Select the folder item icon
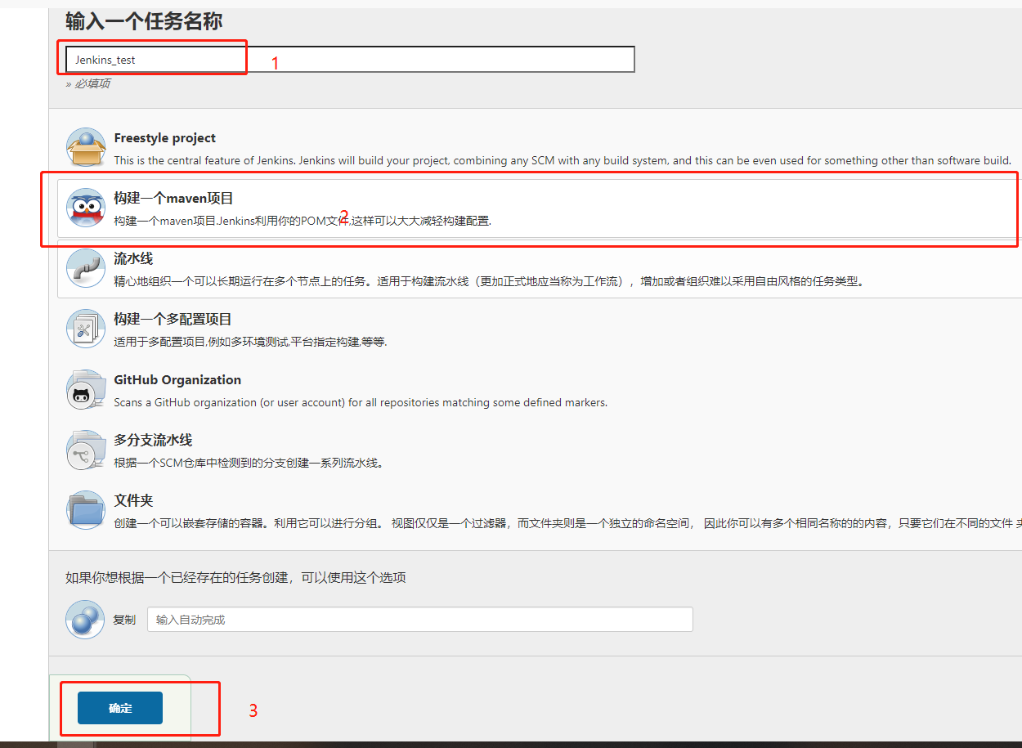This screenshot has height=748, width=1022. click(86, 511)
